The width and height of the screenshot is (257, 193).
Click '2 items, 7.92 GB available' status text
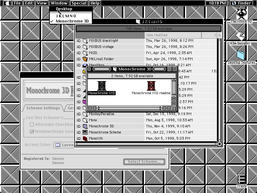point(132,76)
